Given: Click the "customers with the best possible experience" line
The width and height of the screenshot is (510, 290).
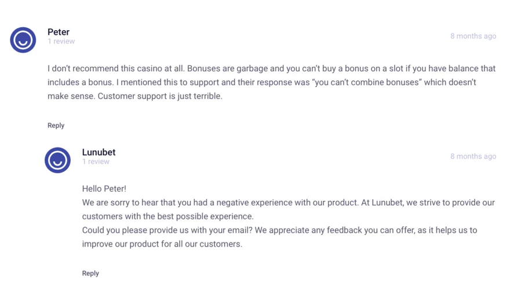Looking at the screenshot, I should point(168,216).
